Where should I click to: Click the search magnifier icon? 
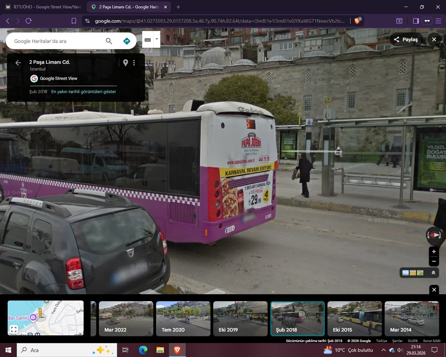point(109,41)
